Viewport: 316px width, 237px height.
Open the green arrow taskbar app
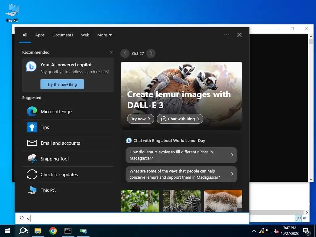[83, 231]
